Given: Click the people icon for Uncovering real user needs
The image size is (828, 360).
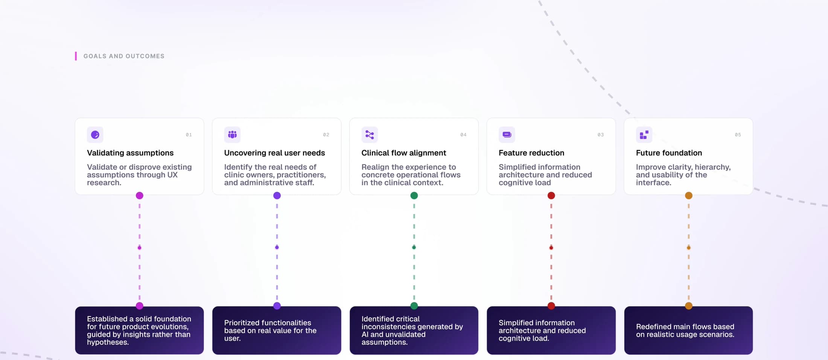Looking at the screenshot, I should (x=232, y=135).
